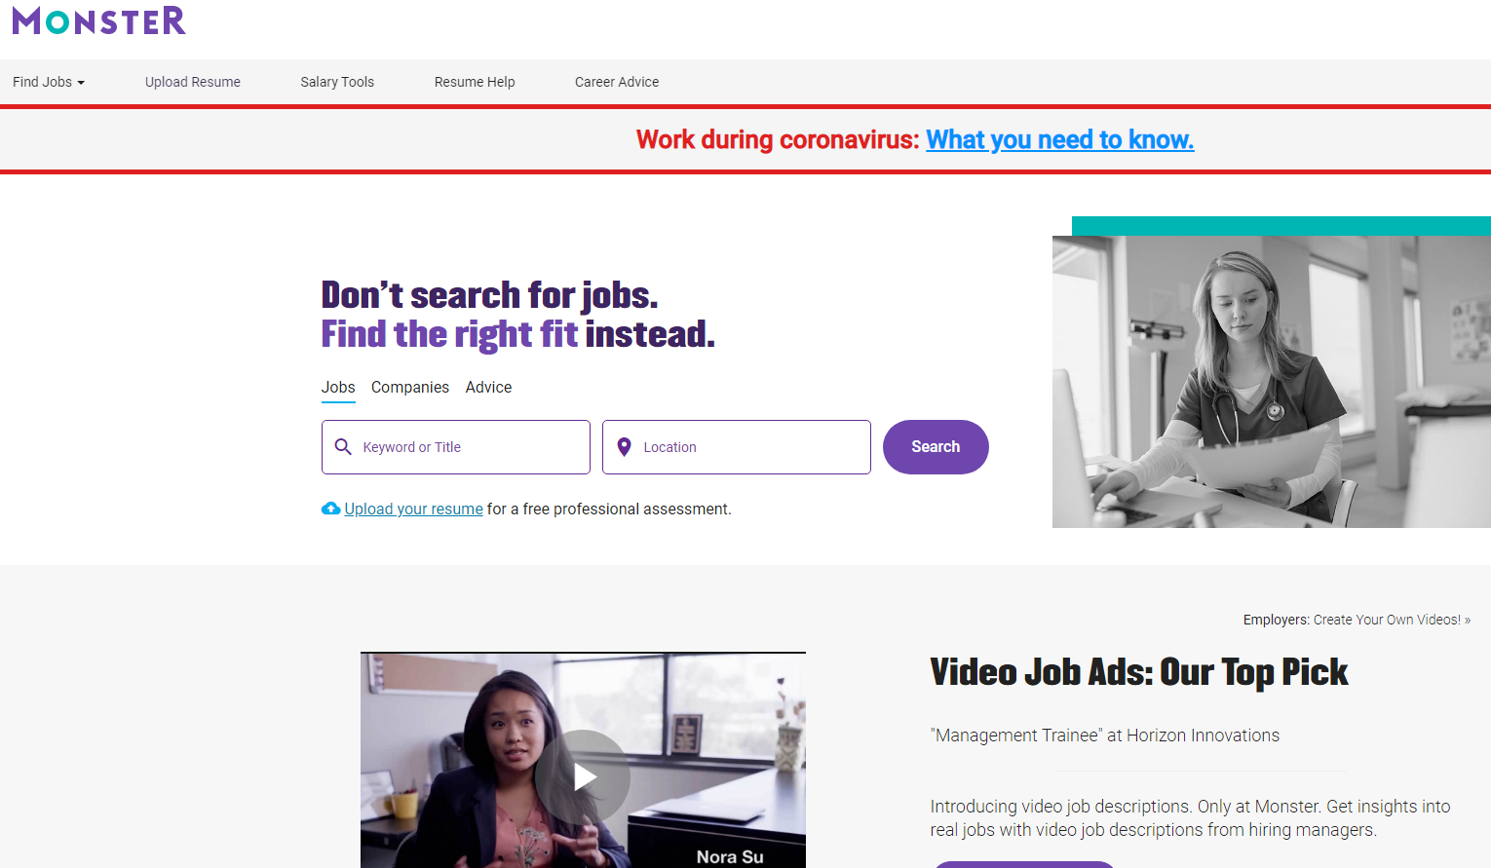Screen dimensions: 1491x868
Task: Click the magnifying glass search icon
Action: click(343, 447)
